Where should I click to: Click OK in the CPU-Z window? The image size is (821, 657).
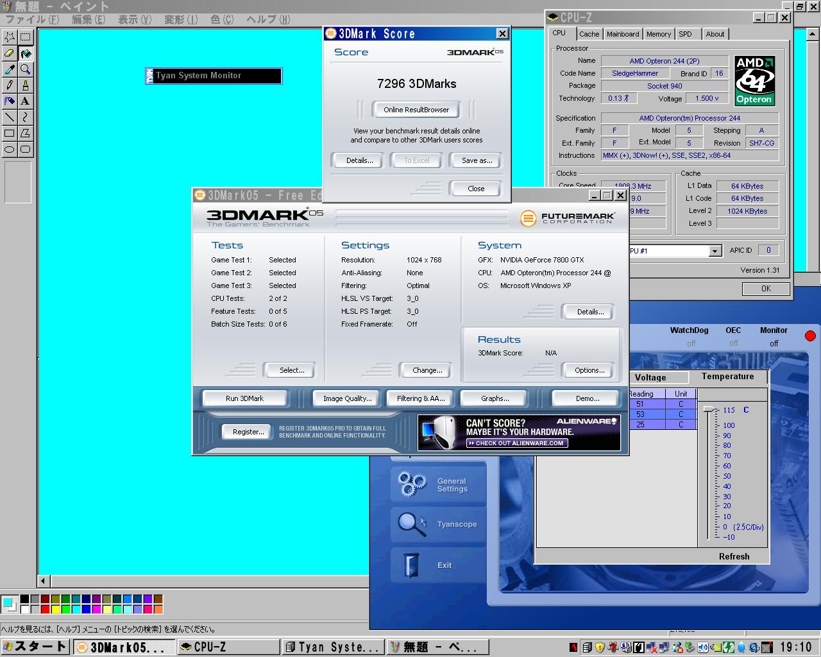click(766, 289)
